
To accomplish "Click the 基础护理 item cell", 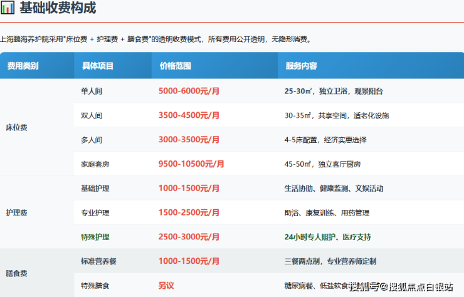I will pyautogui.click(x=95, y=189).
